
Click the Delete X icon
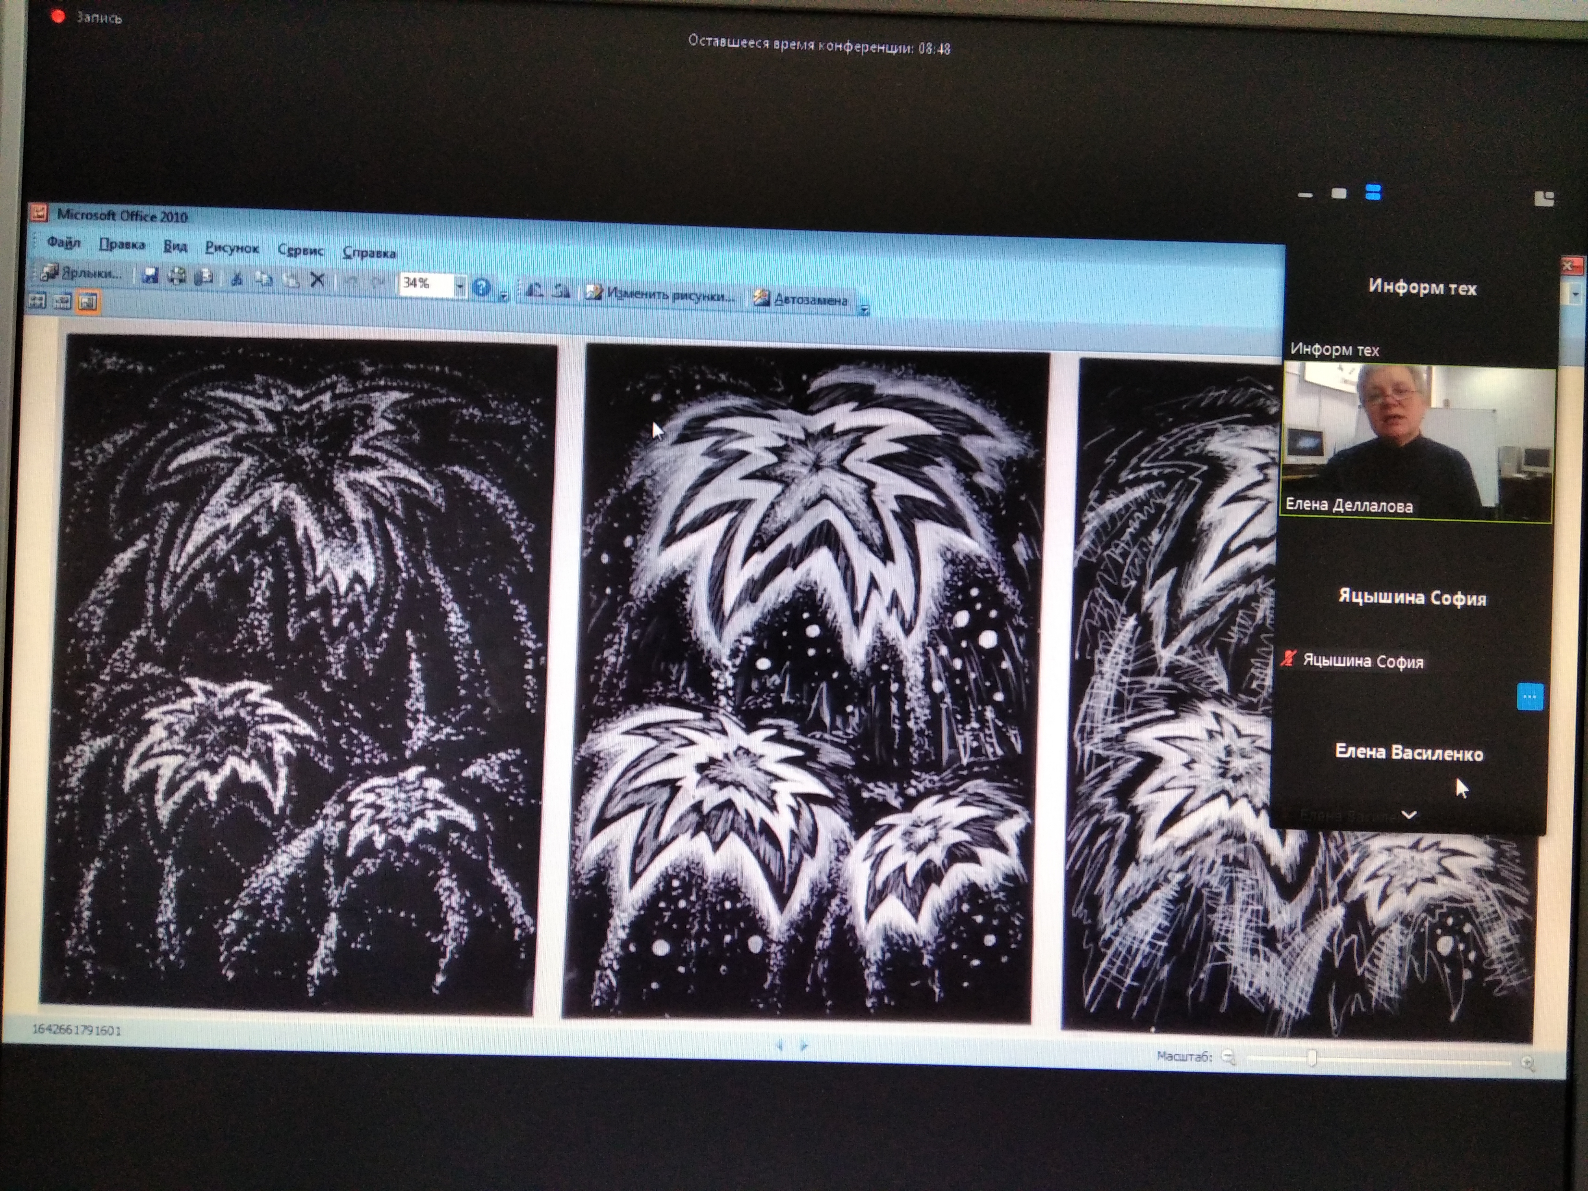[317, 280]
